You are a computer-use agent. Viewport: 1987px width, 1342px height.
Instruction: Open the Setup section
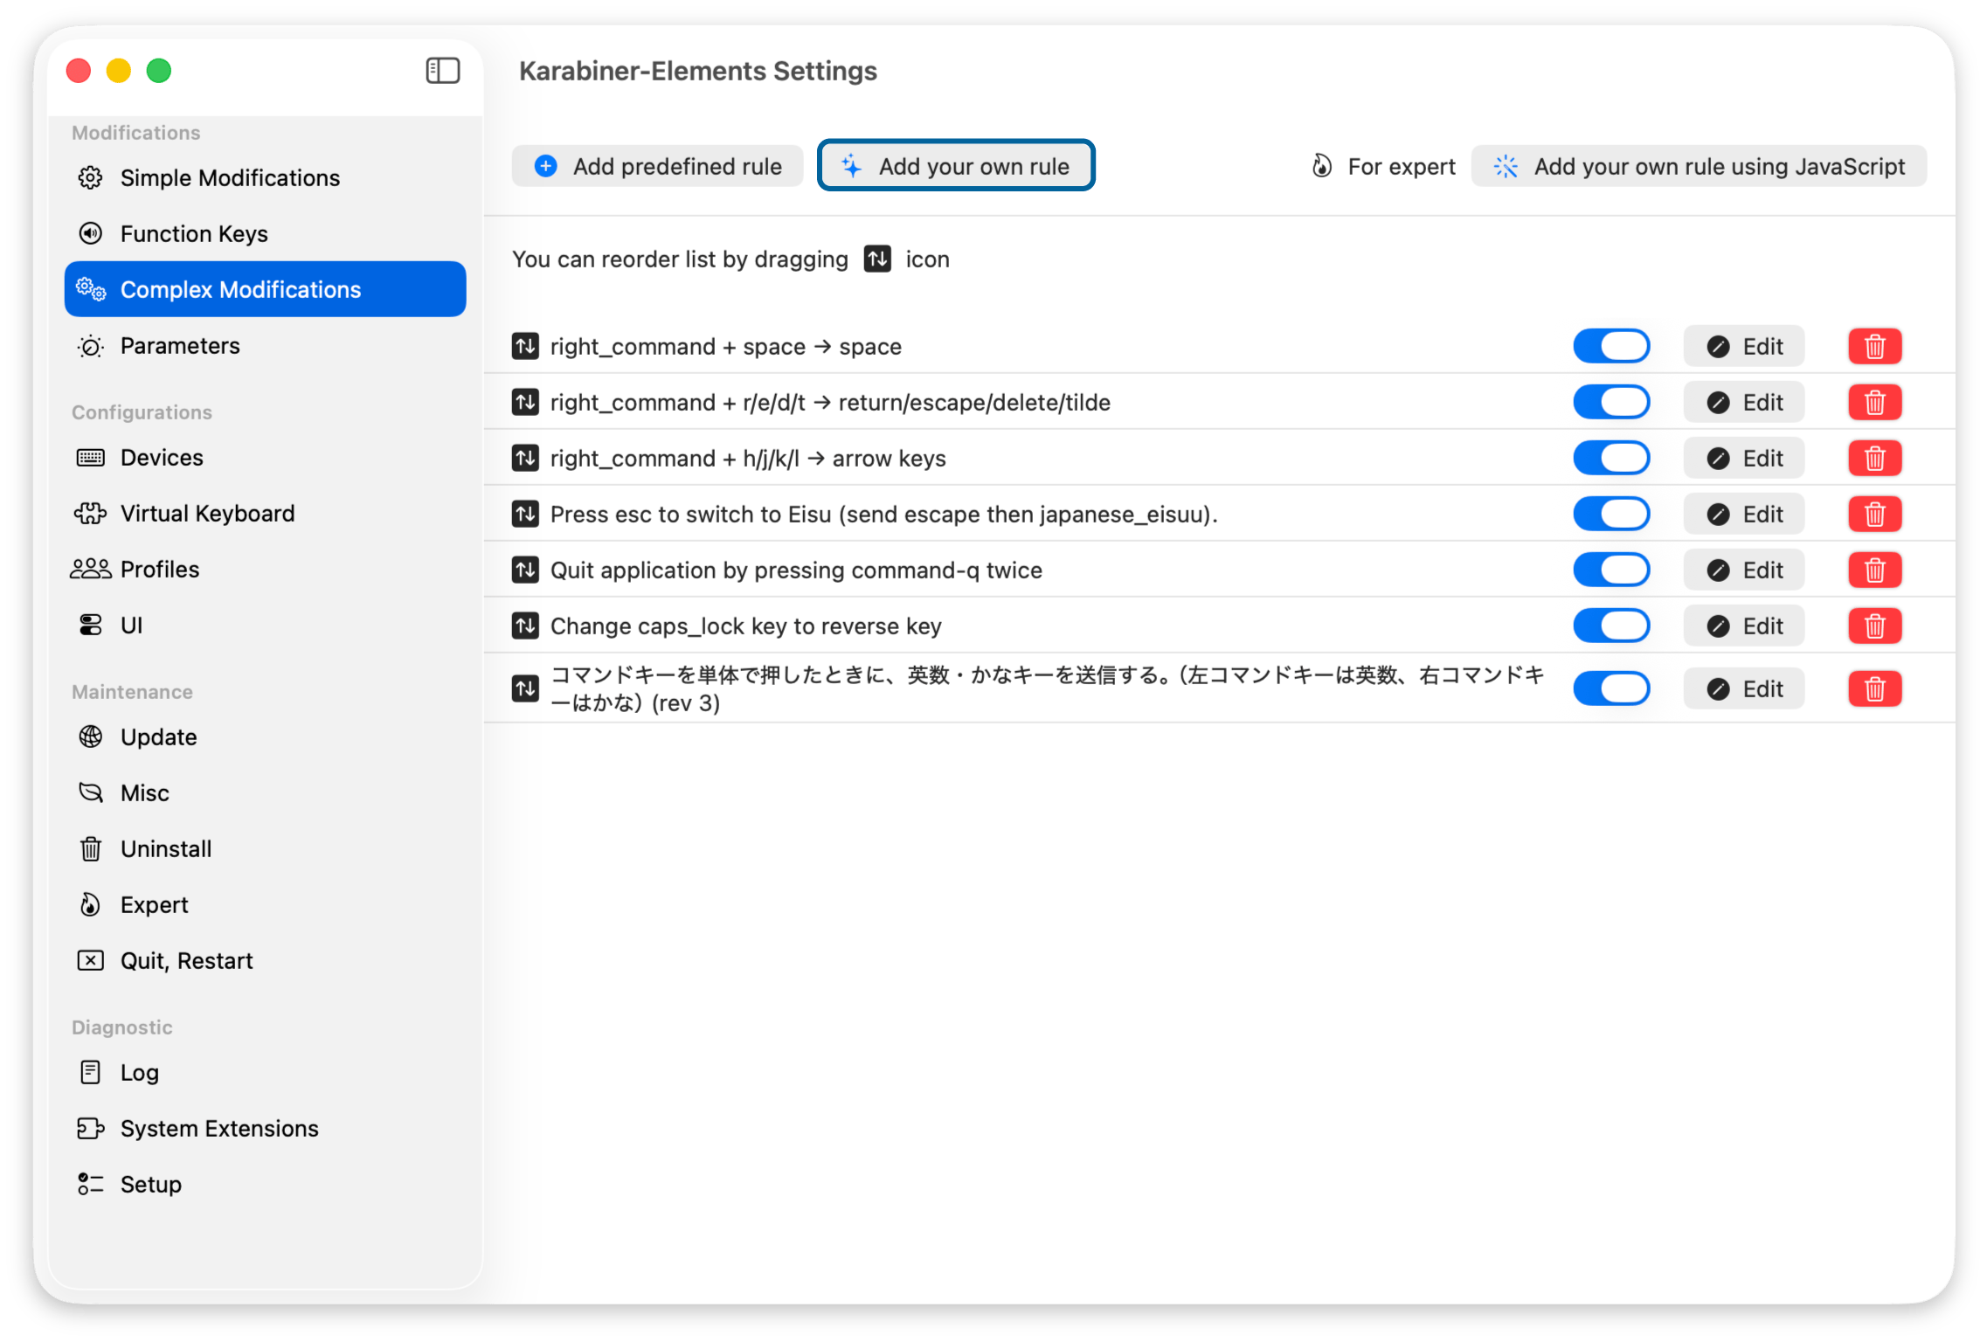[265, 1184]
